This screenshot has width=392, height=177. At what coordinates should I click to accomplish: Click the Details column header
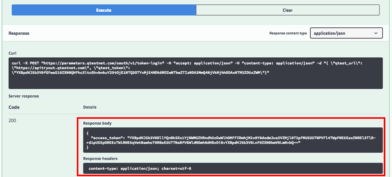(90, 107)
